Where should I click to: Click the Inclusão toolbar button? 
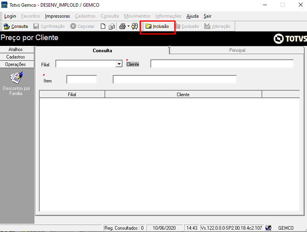(x=157, y=26)
